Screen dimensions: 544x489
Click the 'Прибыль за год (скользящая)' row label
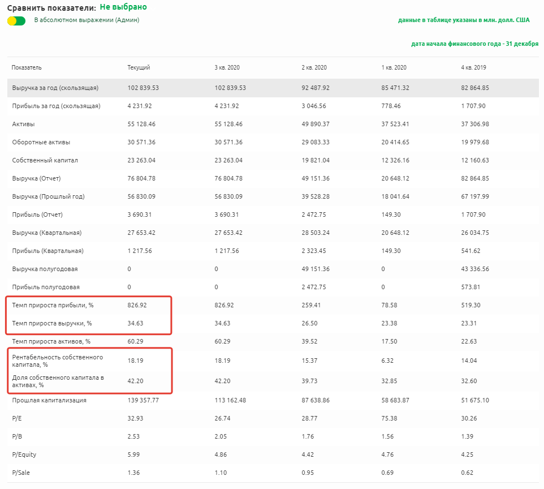point(56,106)
